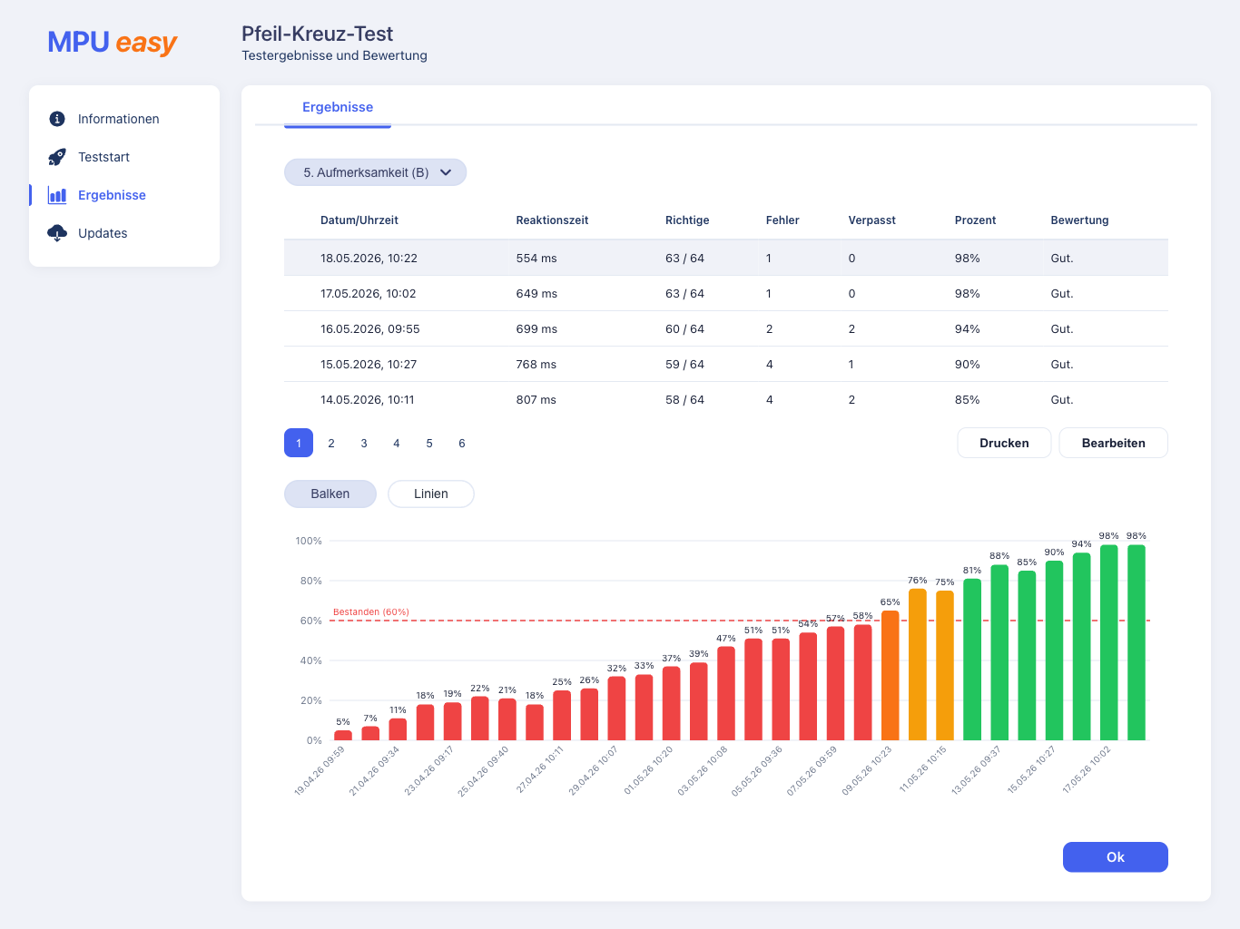Click the green 94% chart bar
This screenshot has height=929, width=1240.
1082,646
